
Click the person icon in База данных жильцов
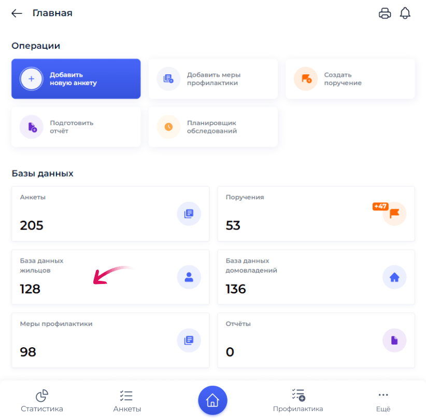pos(189,277)
